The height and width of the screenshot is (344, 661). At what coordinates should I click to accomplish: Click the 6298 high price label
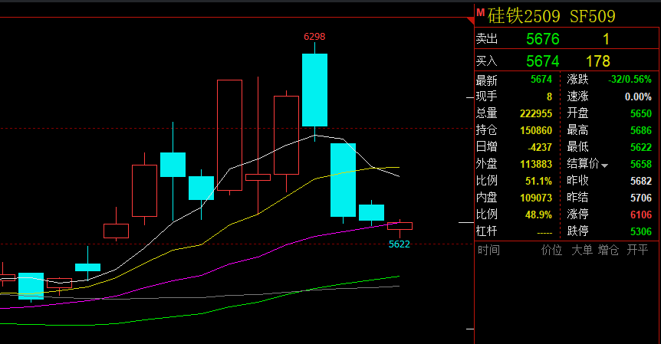click(314, 36)
